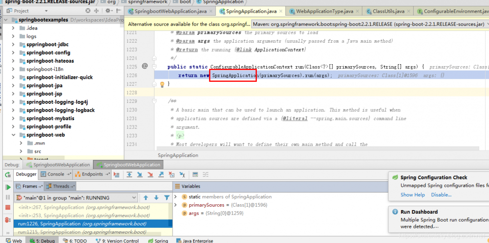489x243 pixels.
Task: Expand static members of SpringApplication
Action: coord(176,197)
